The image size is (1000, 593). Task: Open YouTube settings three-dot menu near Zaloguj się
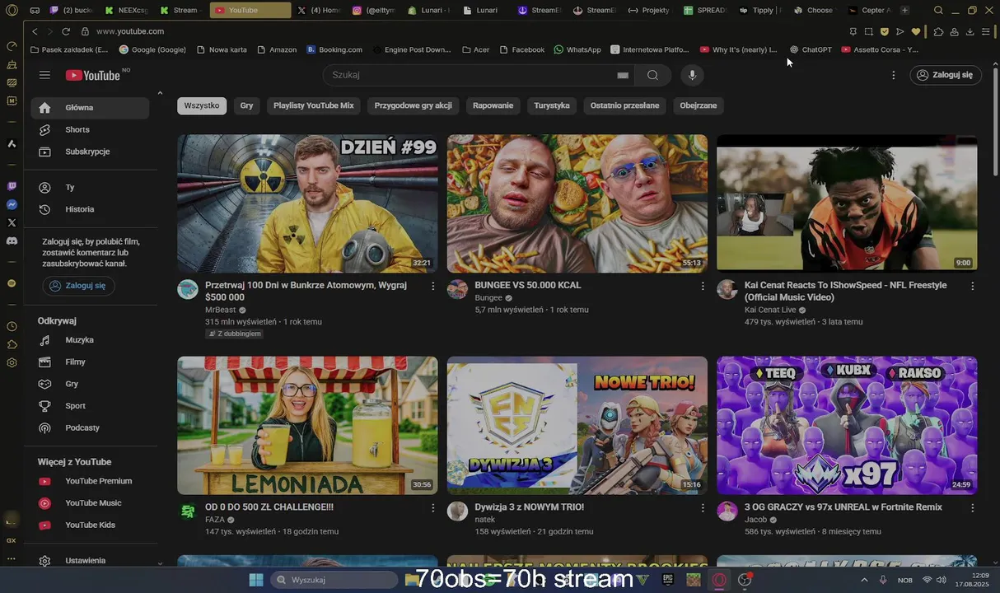[894, 75]
